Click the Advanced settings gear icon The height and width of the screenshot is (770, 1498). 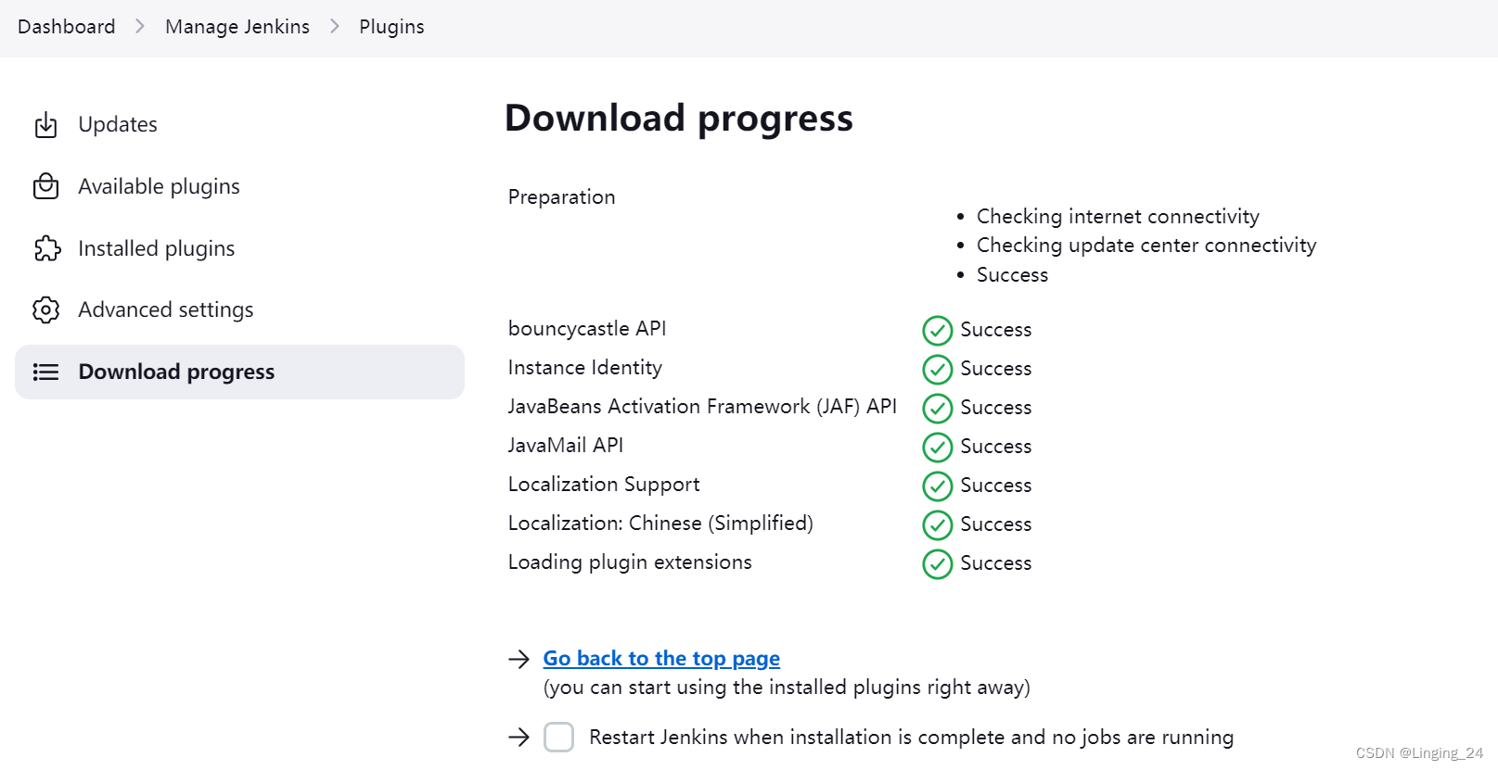pyautogui.click(x=45, y=309)
